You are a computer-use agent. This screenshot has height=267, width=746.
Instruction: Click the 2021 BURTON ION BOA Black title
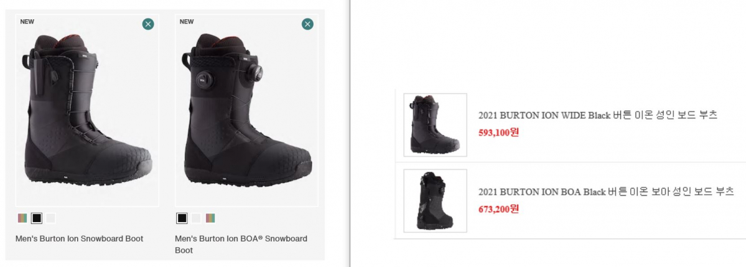coord(606,192)
